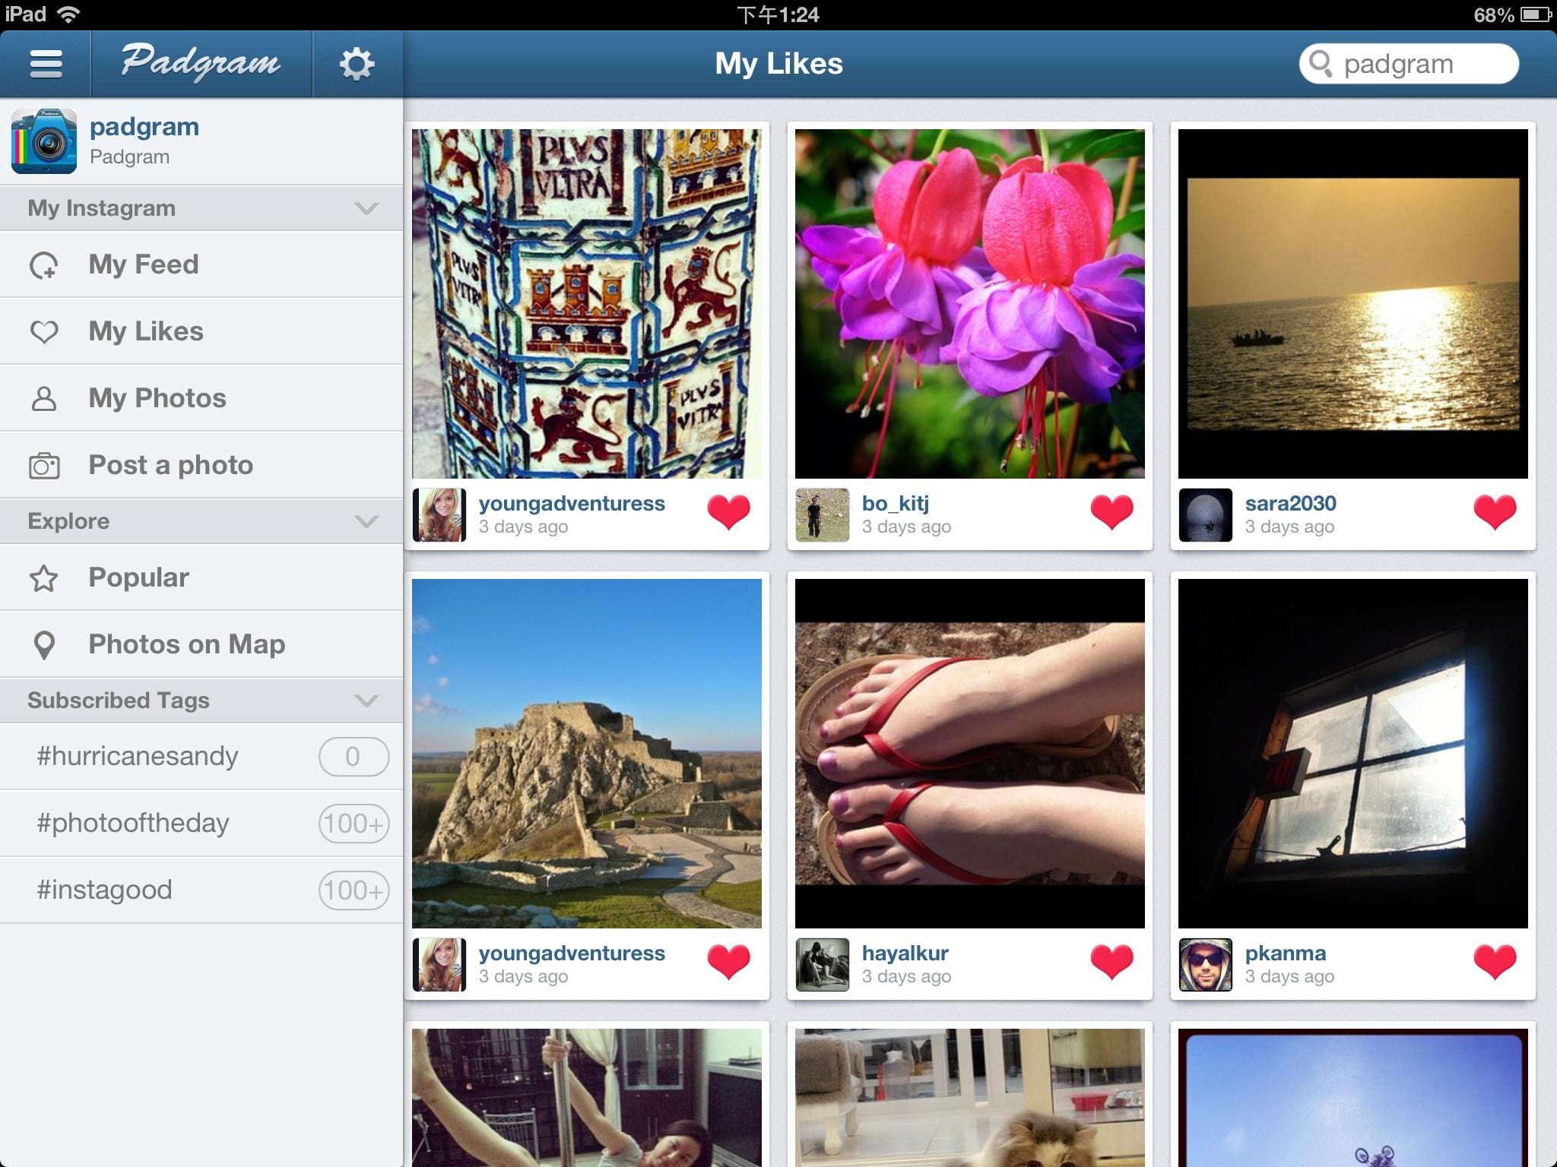Open settings with the gear icon
Viewport: 1557px width, 1167px height.
357,64
